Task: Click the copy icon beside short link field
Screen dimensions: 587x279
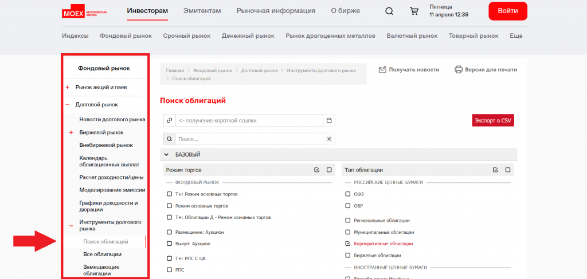Action: (329, 121)
